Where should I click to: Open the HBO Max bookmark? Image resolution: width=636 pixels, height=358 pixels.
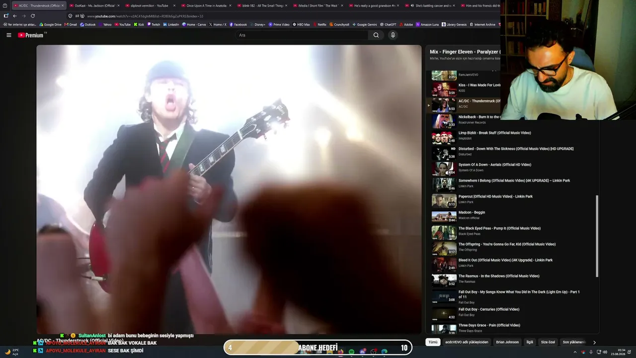[302, 24]
